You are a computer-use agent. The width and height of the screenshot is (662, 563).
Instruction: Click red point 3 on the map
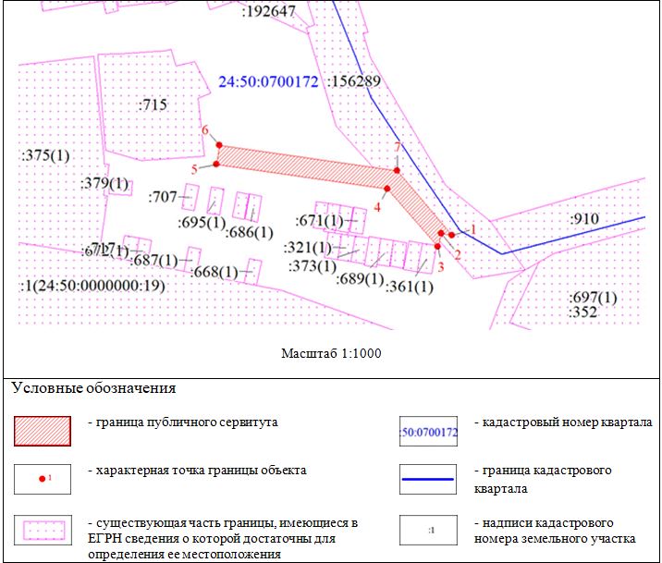tap(437, 246)
